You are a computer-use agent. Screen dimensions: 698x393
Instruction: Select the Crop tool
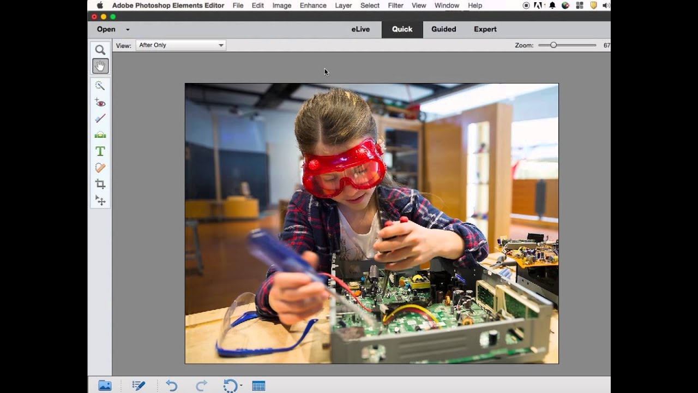point(100,184)
